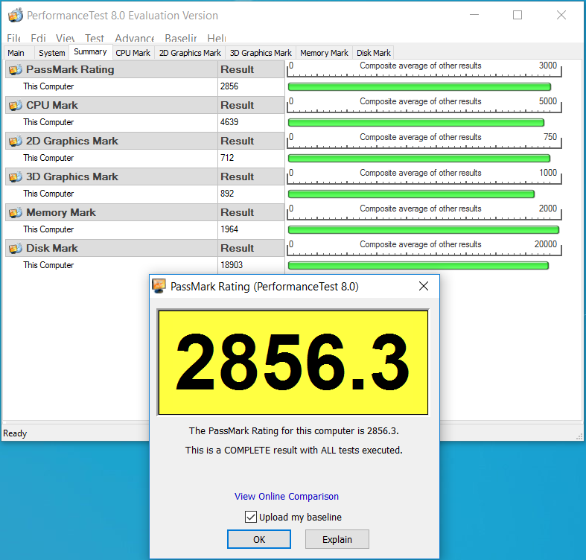Open the Tests menu
The image size is (586, 560).
pyautogui.click(x=94, y=38)
